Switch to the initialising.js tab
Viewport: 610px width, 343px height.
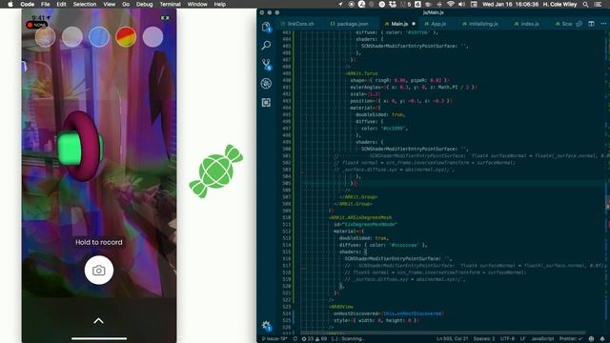coord(479,24)
